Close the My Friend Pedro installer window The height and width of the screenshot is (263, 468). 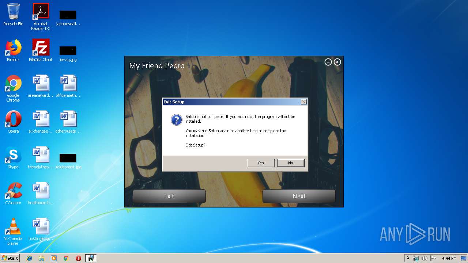337,62
